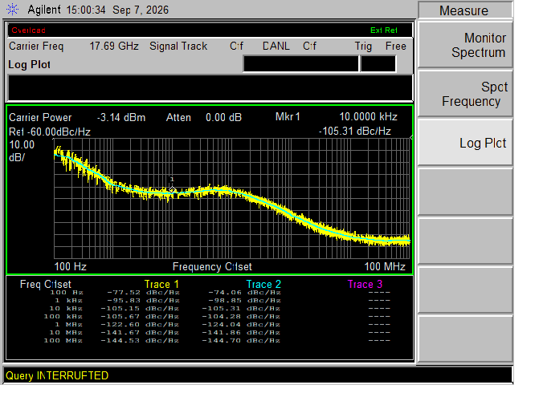
Task: Click Trace 1 value -141.67 dBc/Hz
Action: 140,333
